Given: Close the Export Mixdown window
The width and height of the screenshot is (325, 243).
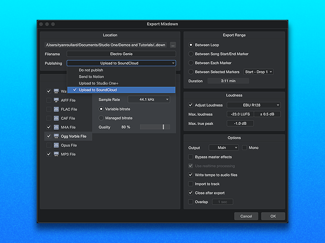Looking at the screenshot, I should pyautogui.click(x=41, y=24).
